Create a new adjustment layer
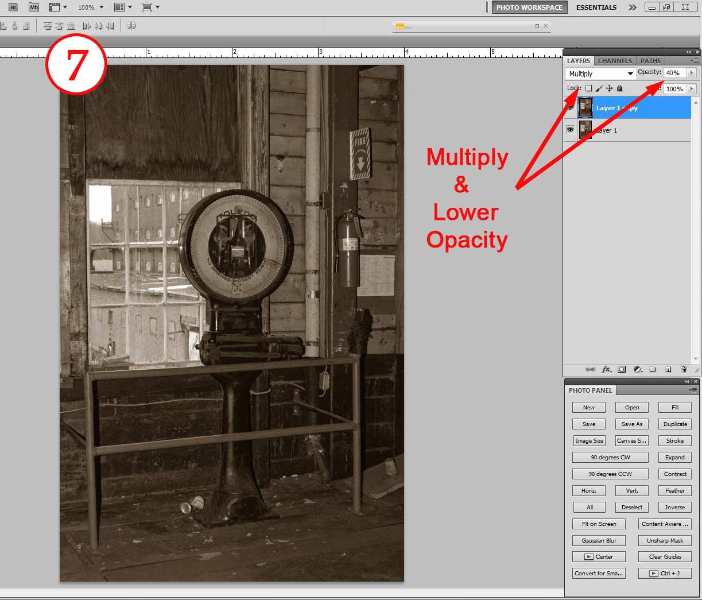This screenshot has height=600, width=702. click(637, 369)
